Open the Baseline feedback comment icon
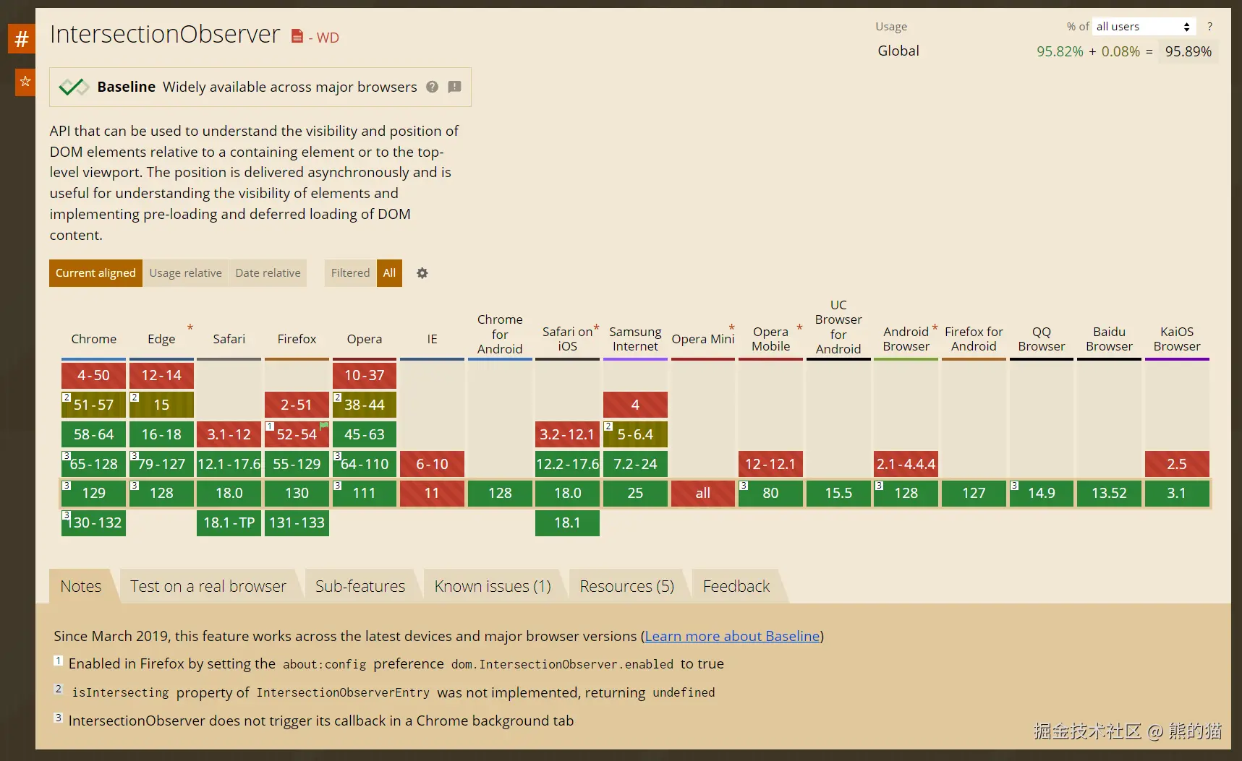 (454, 87)
